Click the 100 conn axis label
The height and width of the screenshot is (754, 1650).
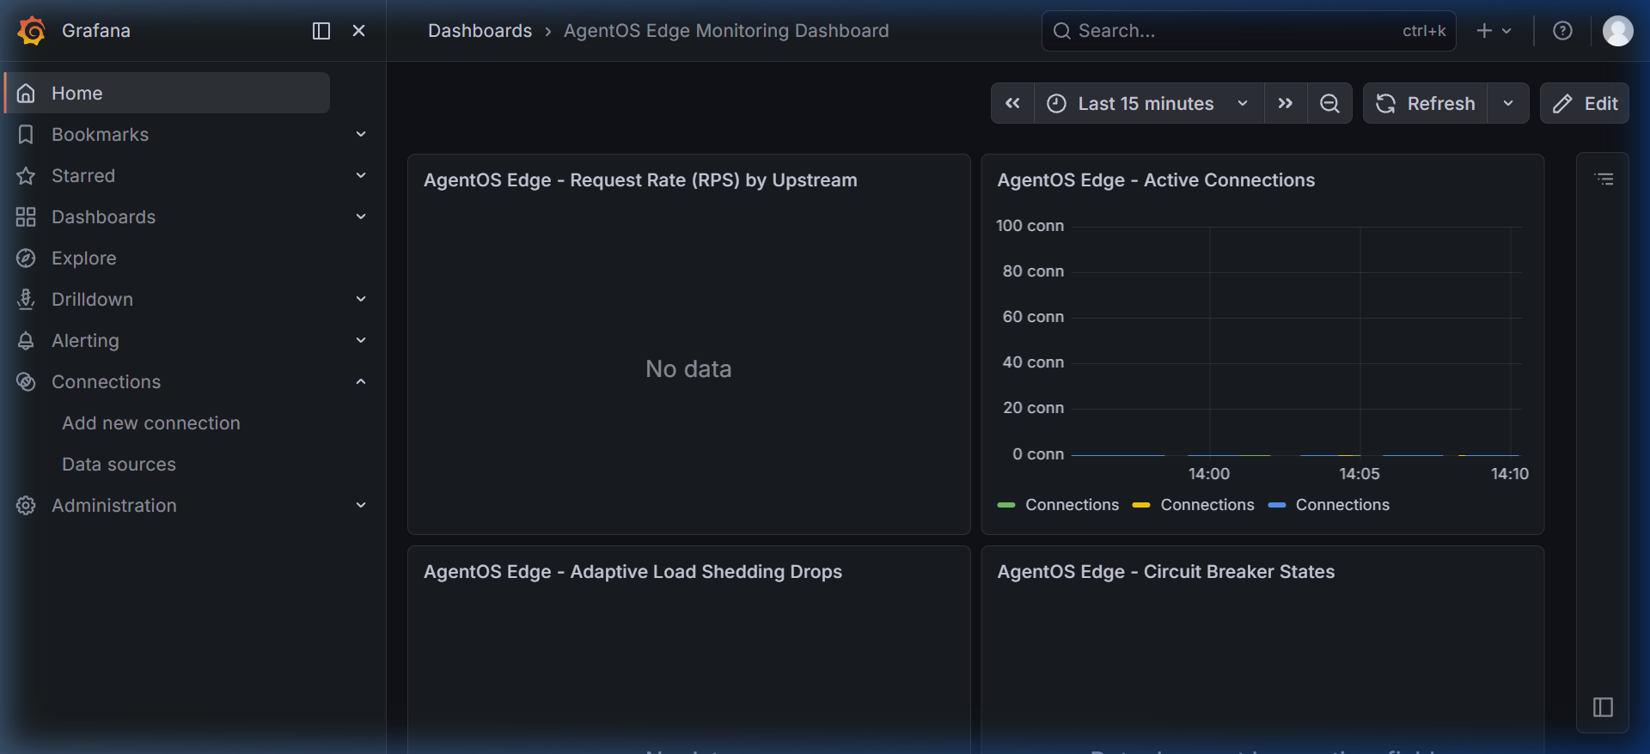pos(1030,226)
